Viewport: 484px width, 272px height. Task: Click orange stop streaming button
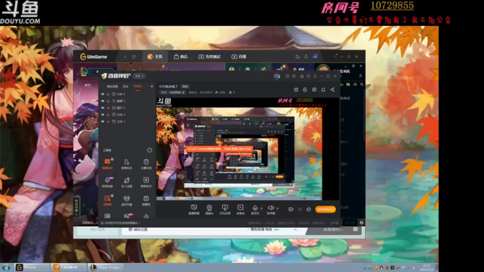click(325, 209)
